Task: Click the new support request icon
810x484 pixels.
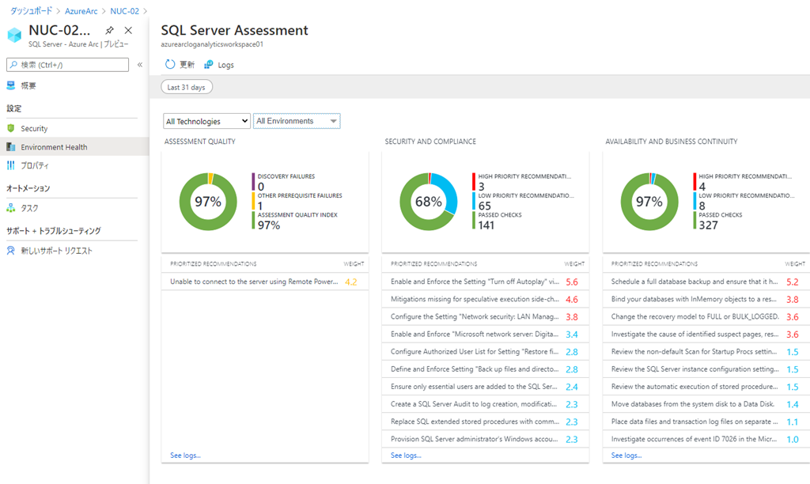Action: pos(11,251)
